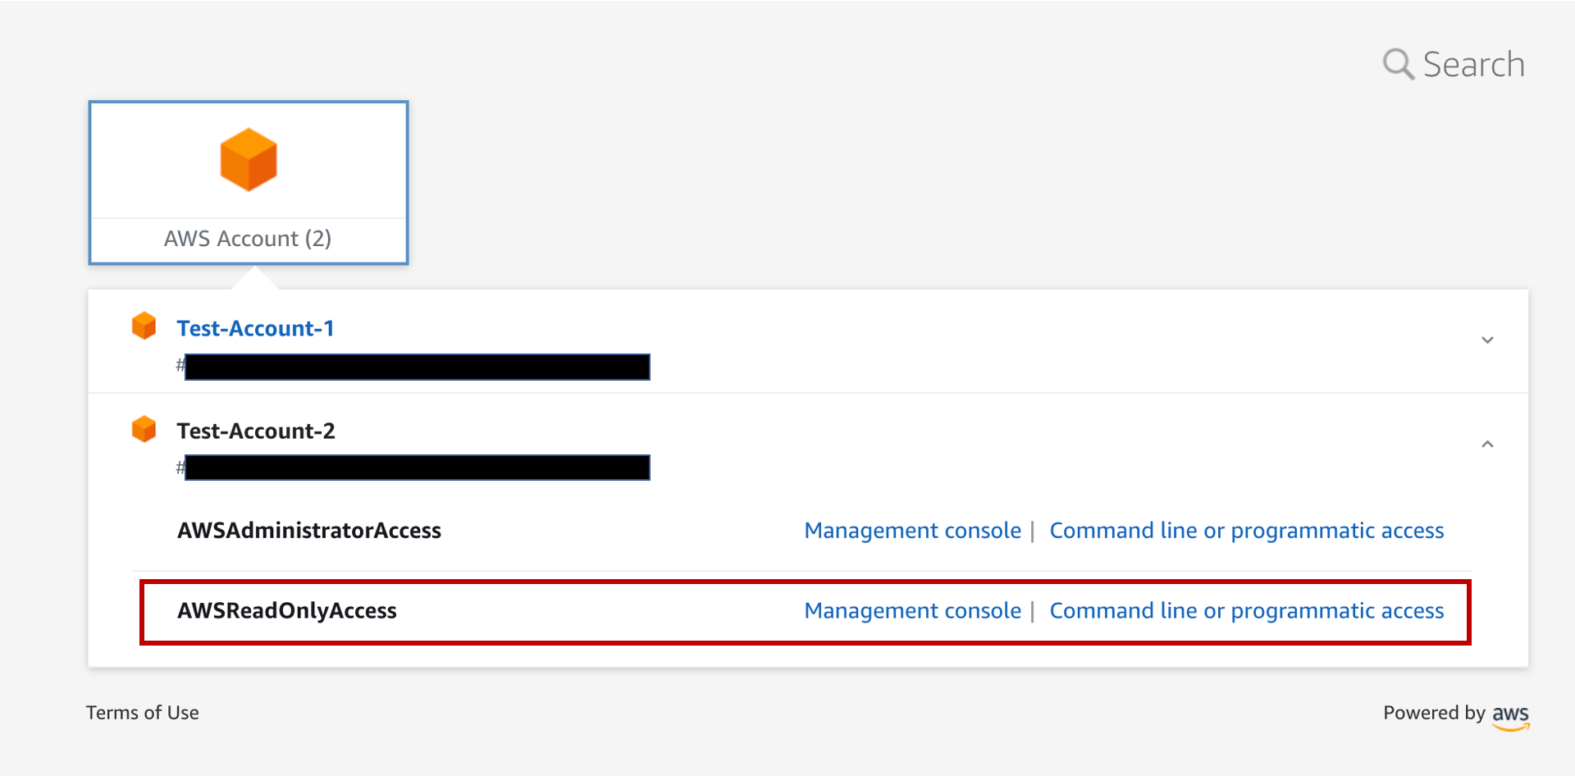1575x776 pixels.
Task: Open Management console for AWSAdministratorAccess
Action: point(911,531)
